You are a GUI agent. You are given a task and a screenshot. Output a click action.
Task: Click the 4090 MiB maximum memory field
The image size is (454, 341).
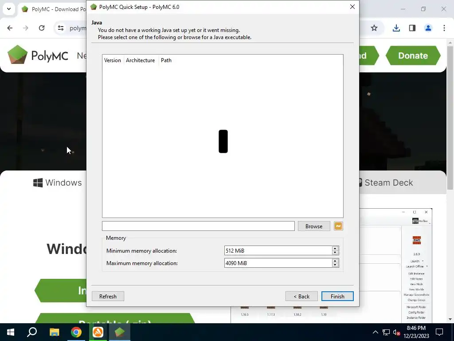(278, 263)
